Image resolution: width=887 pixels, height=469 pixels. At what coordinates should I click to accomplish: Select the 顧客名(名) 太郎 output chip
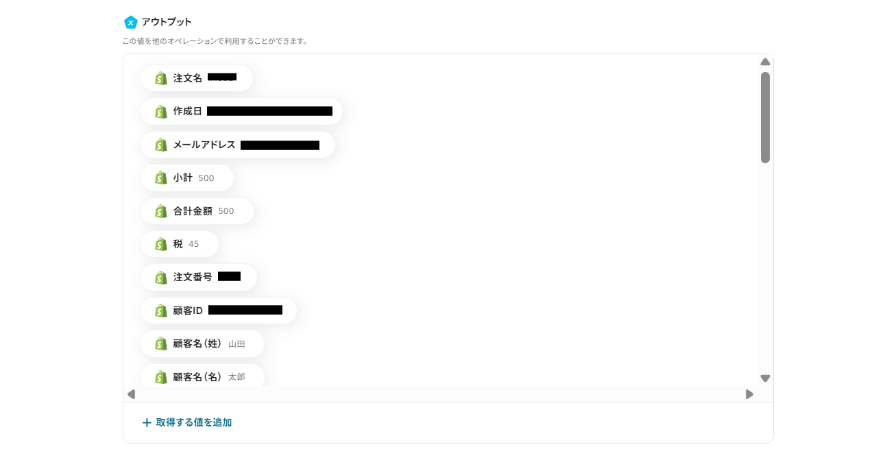tap(202, 376)
